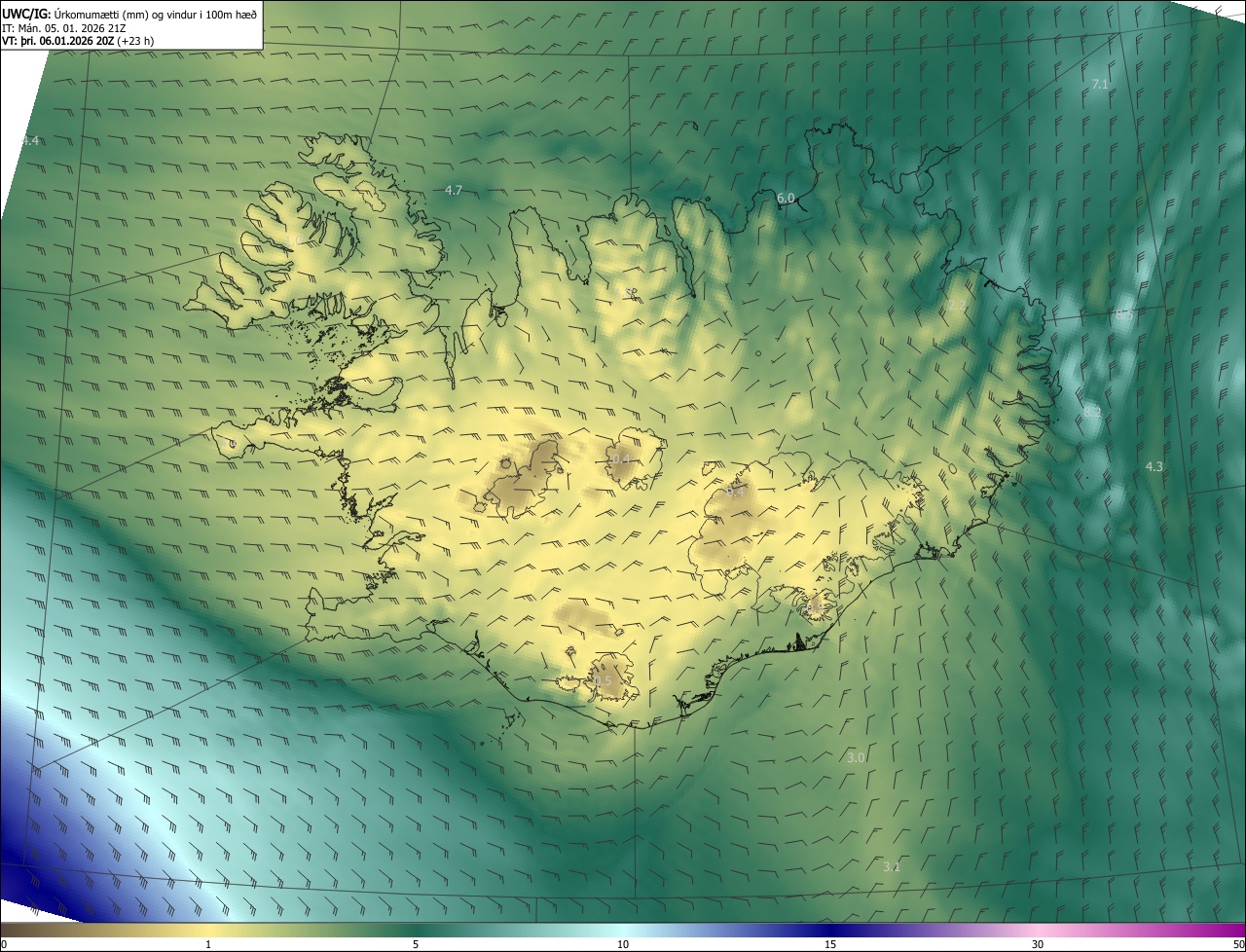This screenshot has width=1246, height=952.
Task: Click the color scale tick label "15"
Action: click(830, 944)
